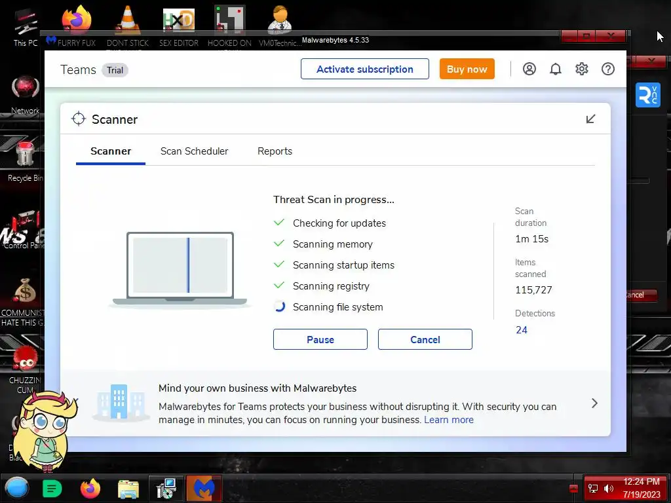Open Network desktop icon
Viewport: 671px width, 503px height.
tap(26, 95)
